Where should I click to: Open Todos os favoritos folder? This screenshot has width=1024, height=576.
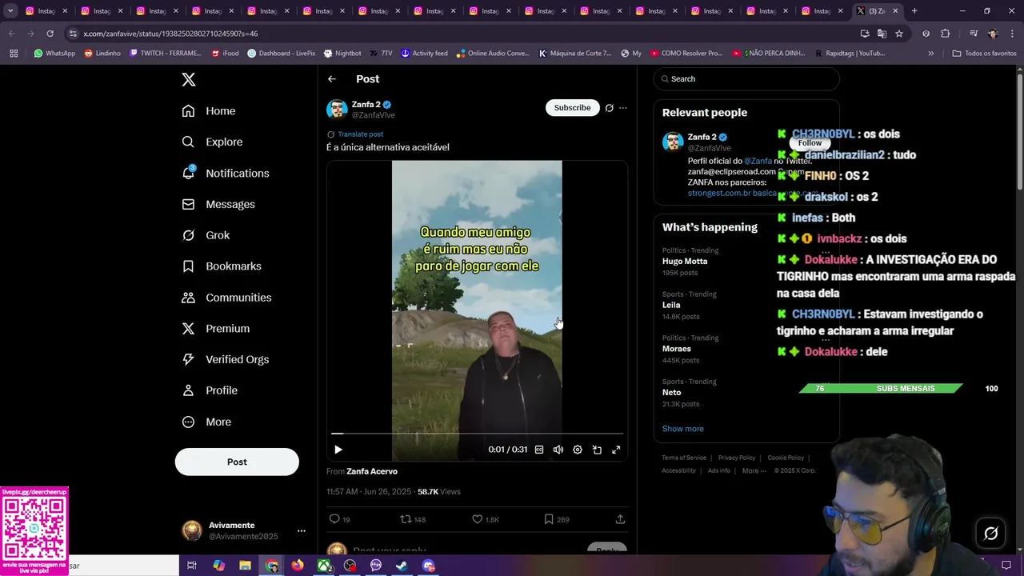click(x=984, y=54)
